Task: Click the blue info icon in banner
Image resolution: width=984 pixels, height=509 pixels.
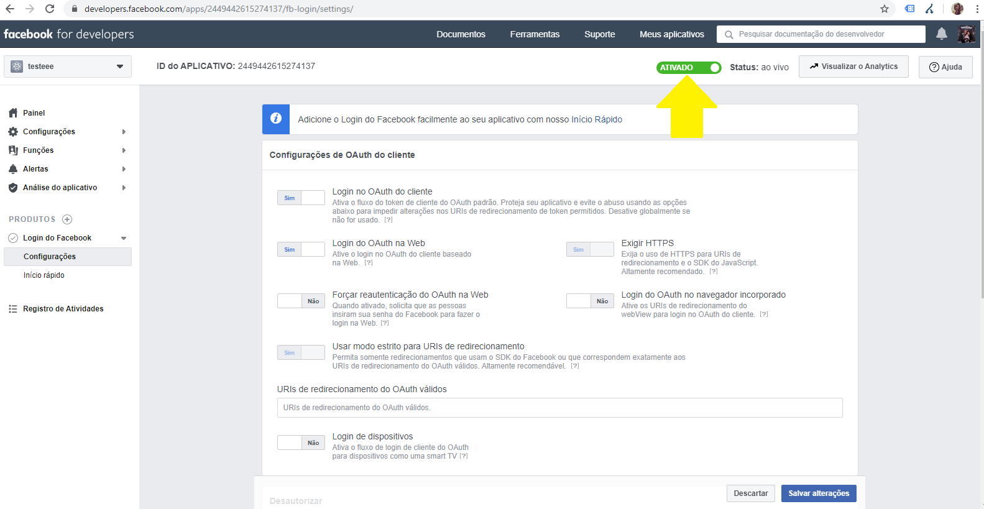Action: (x=276, y=119)
